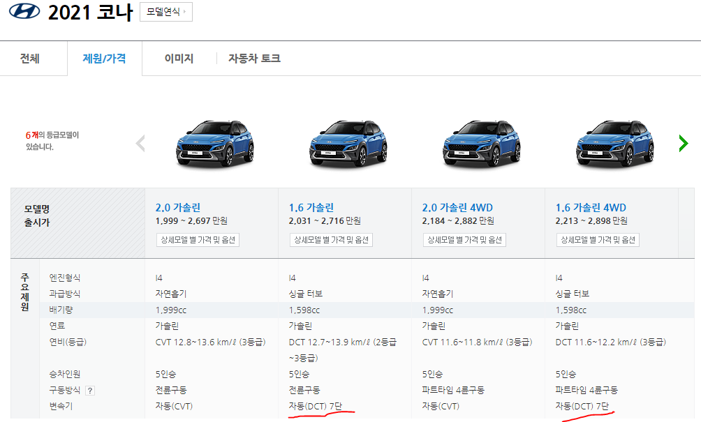This screenshot has width=701, height=422.
Task: Open the 모델연식 model year dropdown
Action: tap(166, 12)
